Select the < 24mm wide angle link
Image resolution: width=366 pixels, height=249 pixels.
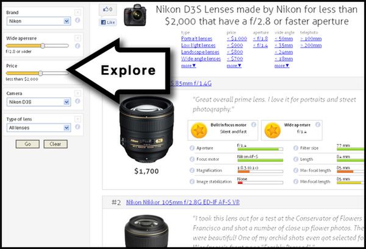(284, 52)
